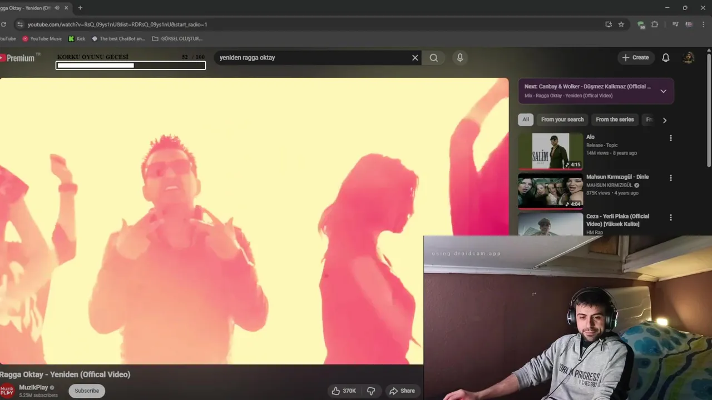Open the media control music-list icon
712x400 pixels.
(x=675, y=24)
